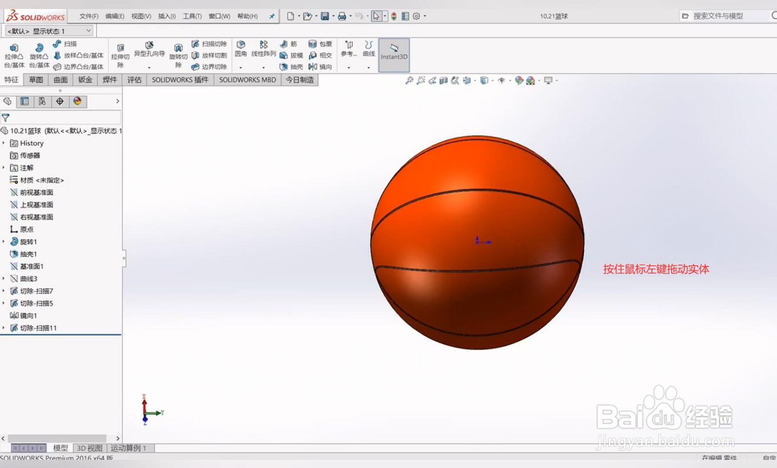Select the Extruded Boss/Base (拉伸凸台/基体) tool
This screenshot has height=468, width=777.
[14, 55]
